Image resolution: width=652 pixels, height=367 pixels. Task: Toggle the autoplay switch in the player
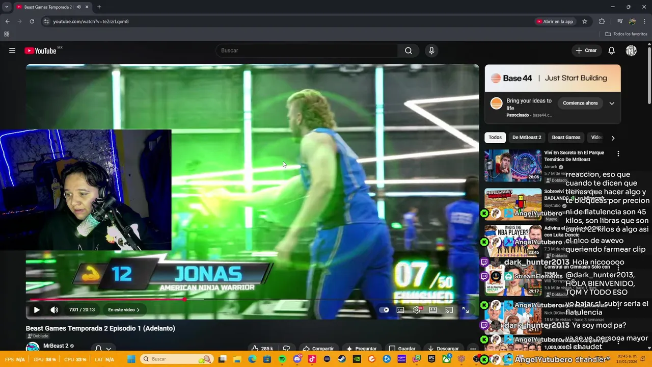[x=384, y=309]
